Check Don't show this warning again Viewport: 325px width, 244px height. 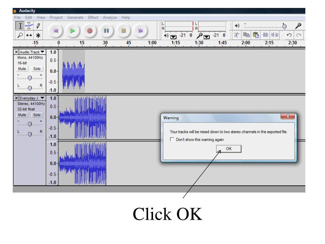tap(172, 139)
